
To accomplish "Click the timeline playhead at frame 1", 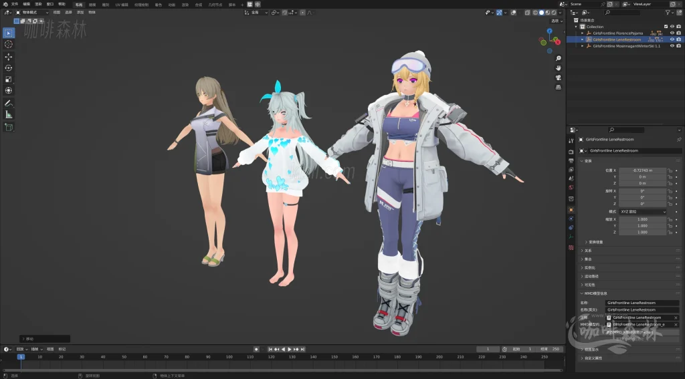I will click(21, 357).
